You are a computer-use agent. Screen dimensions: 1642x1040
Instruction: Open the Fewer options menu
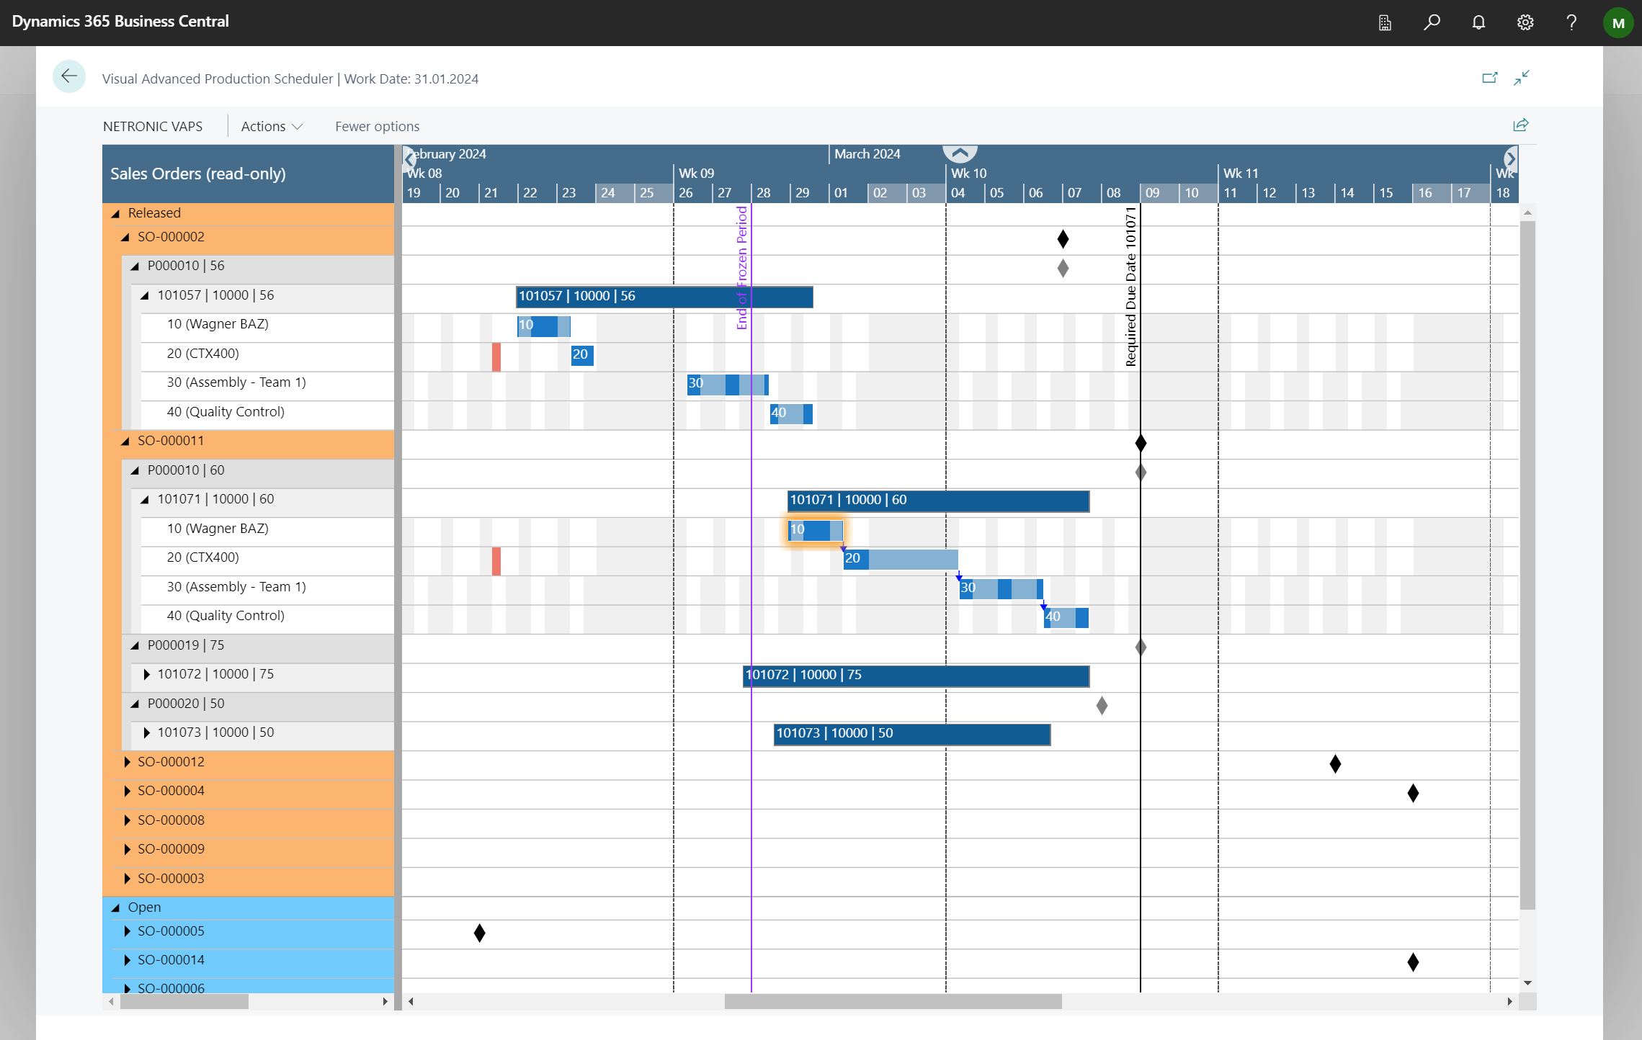click(377, 126)
